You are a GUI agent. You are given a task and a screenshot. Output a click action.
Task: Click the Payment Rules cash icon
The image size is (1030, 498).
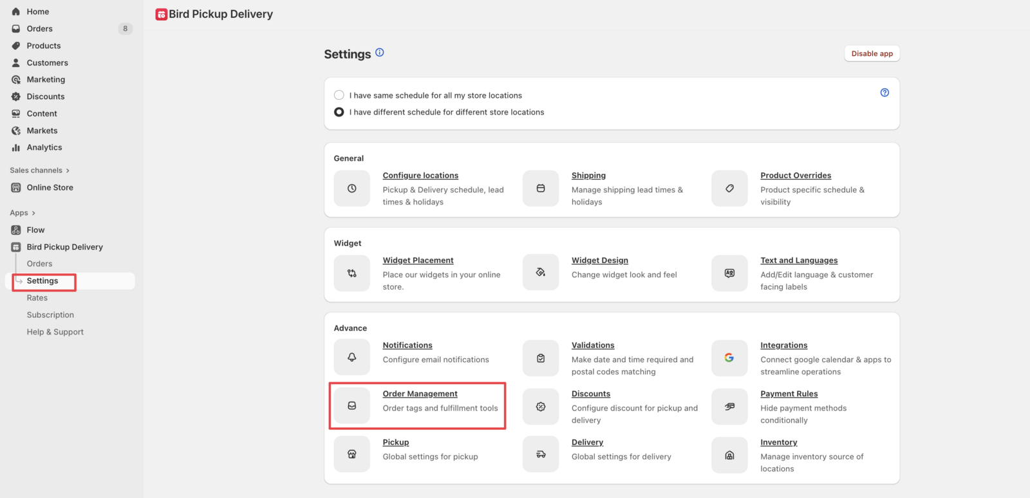click(x=729, y=407)
